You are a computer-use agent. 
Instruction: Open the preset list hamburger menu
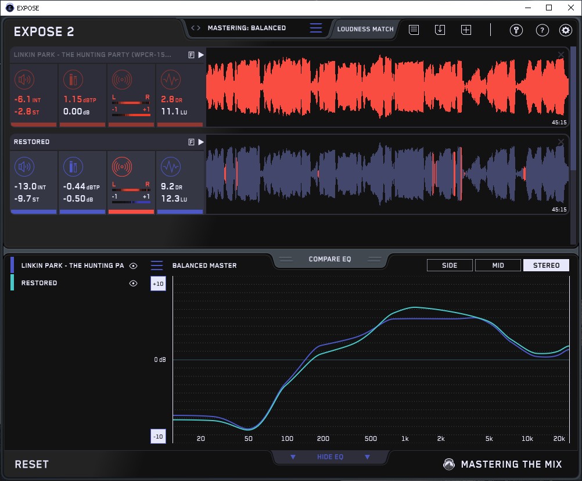[316, 28]
